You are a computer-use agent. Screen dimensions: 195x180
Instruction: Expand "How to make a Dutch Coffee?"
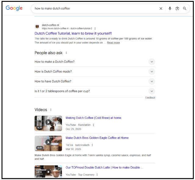coord(95,62)
